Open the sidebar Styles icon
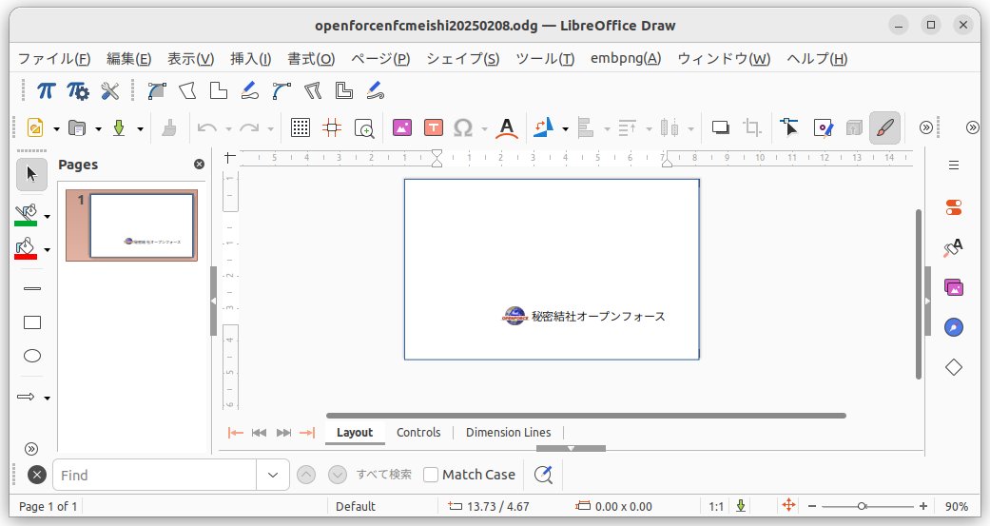This screenshot has height=526, width=990. pyautogui.click(x=953, y=247)
